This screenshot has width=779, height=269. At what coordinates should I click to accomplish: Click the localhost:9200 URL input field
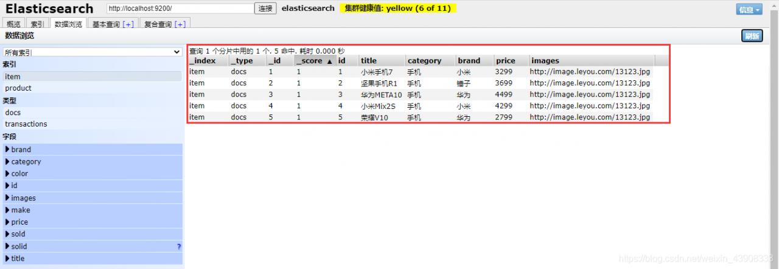(x=180, y=9)
